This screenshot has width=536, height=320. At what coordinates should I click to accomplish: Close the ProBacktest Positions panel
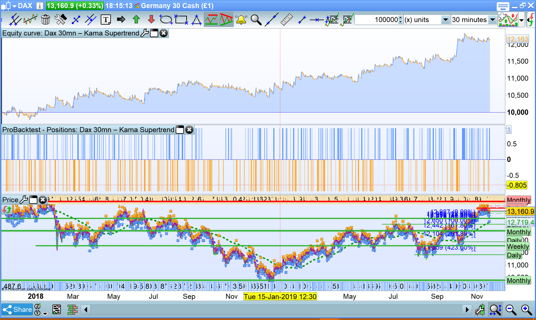[189, 130]
